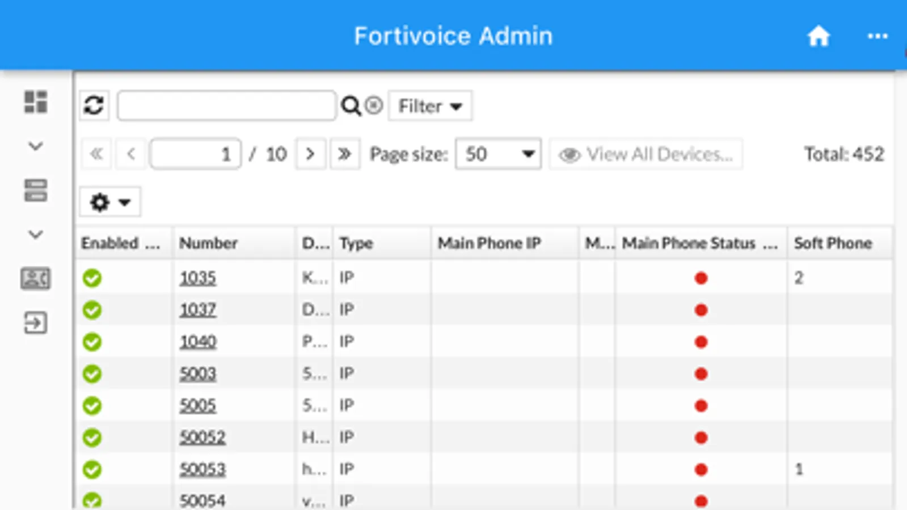Go to the first page

click(x=97, y=154)
